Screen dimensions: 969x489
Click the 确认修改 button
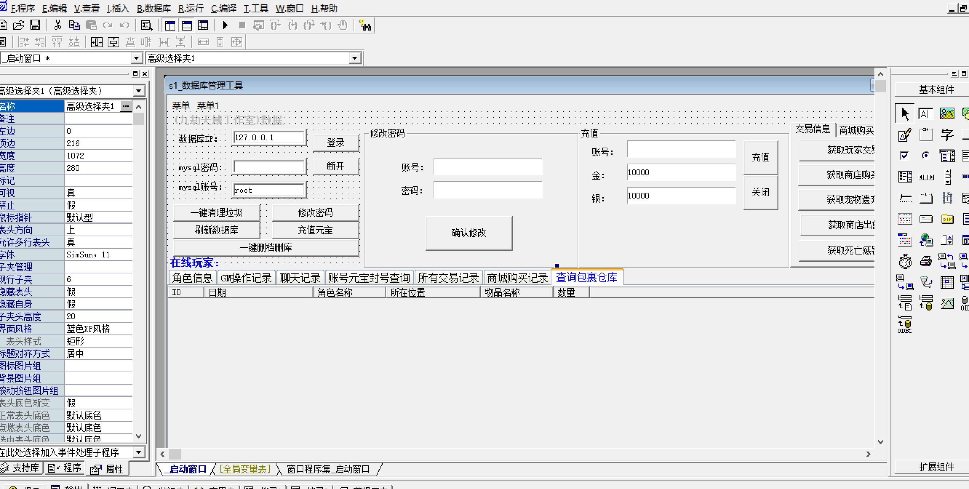point(469,233)
